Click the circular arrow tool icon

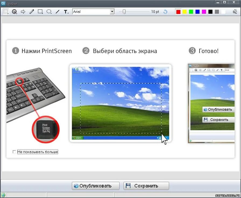coord(15,12)
